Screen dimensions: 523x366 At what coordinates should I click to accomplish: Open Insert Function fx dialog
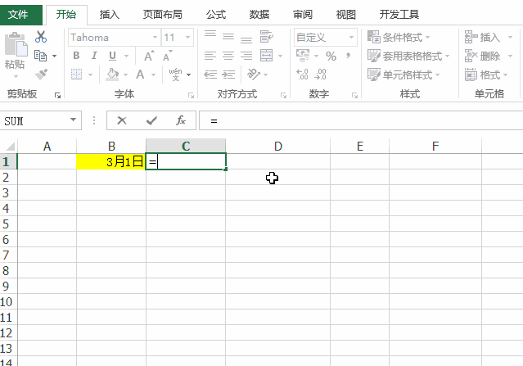(x=181, y=120)
